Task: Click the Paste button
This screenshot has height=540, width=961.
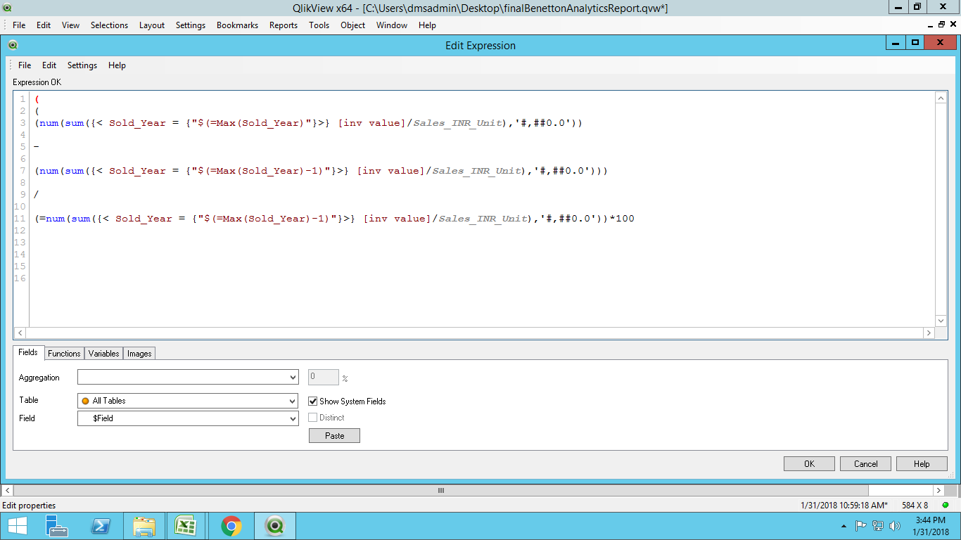Action: pos(334,436)
